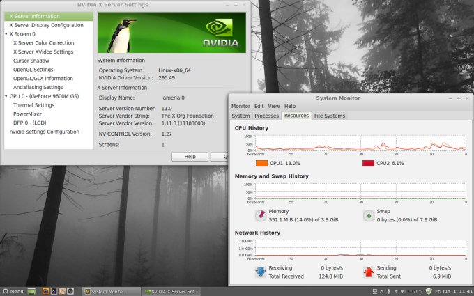The image size is (474, 296).
Task: Close the System Monitor window
Action: pos(467,98)
